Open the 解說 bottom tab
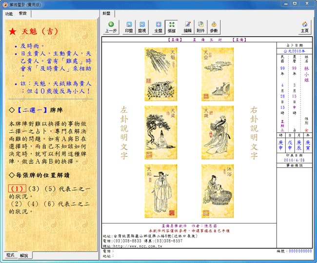The height and width of the screenshot is (263, 317). pos(24,256)
